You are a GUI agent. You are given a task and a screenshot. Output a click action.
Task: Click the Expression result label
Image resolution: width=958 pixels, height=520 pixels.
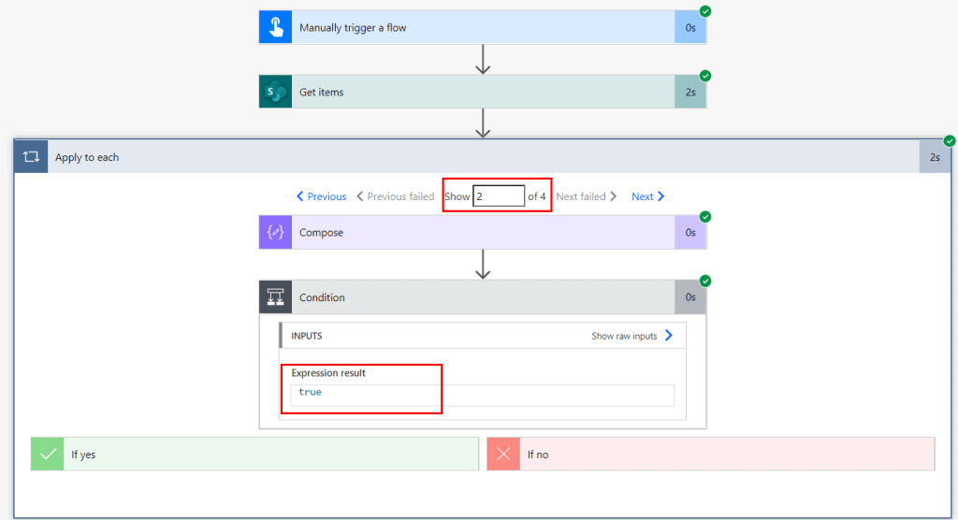(x=328, y=373)
